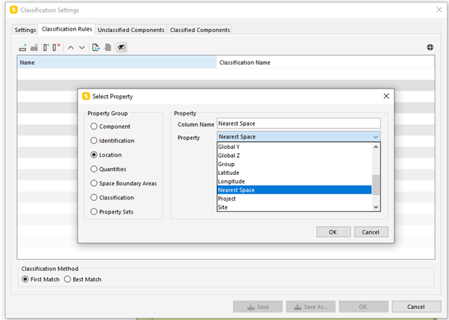Select the Identification property group radio
This screenshot has width=449, height=320.
click(x=94, y=141)
